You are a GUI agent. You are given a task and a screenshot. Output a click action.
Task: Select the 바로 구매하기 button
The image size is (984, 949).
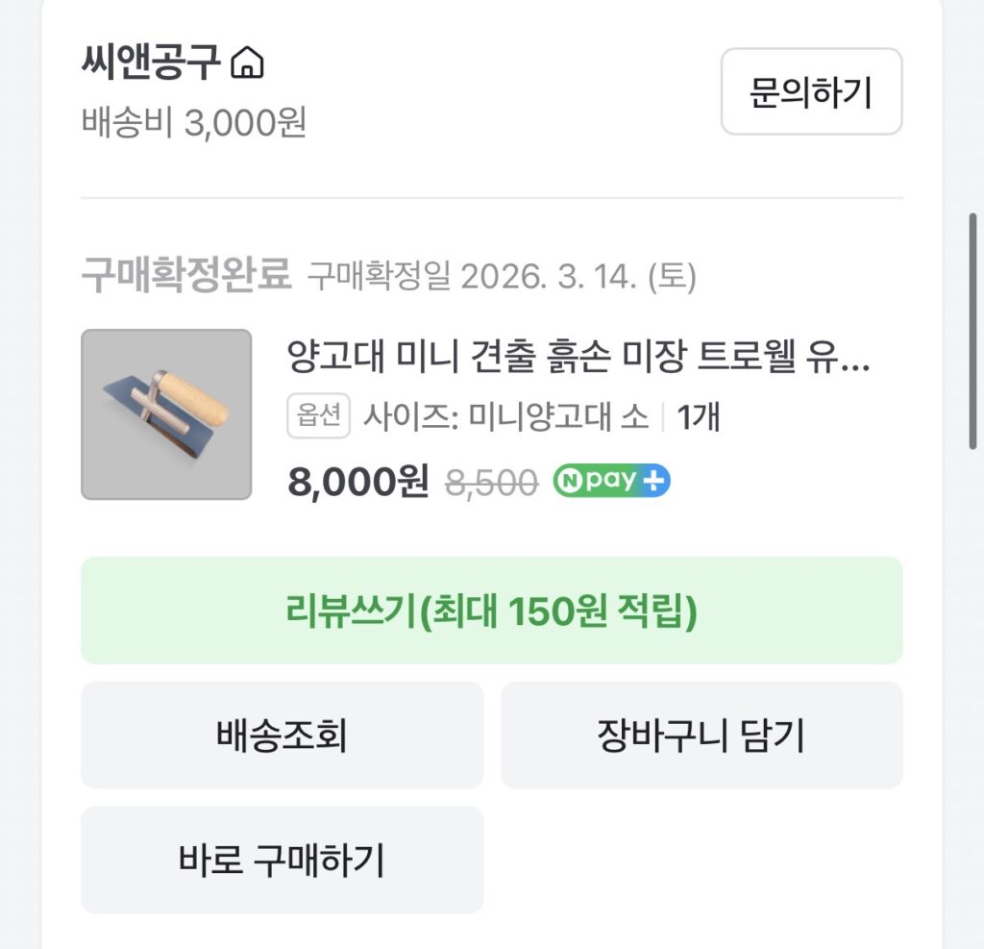pos(282,860)
